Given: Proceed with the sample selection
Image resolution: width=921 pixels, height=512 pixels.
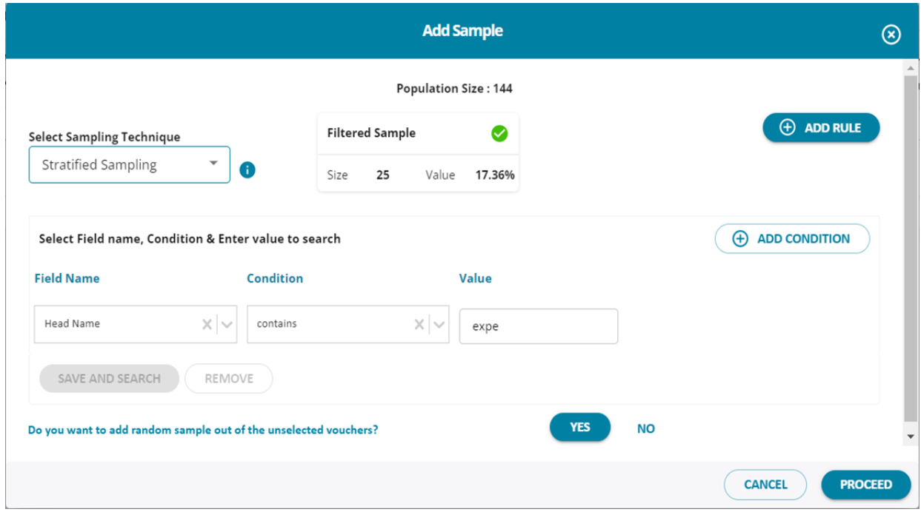Looking at the screenshot, I should pyautogui.click(x=865, y=485).
